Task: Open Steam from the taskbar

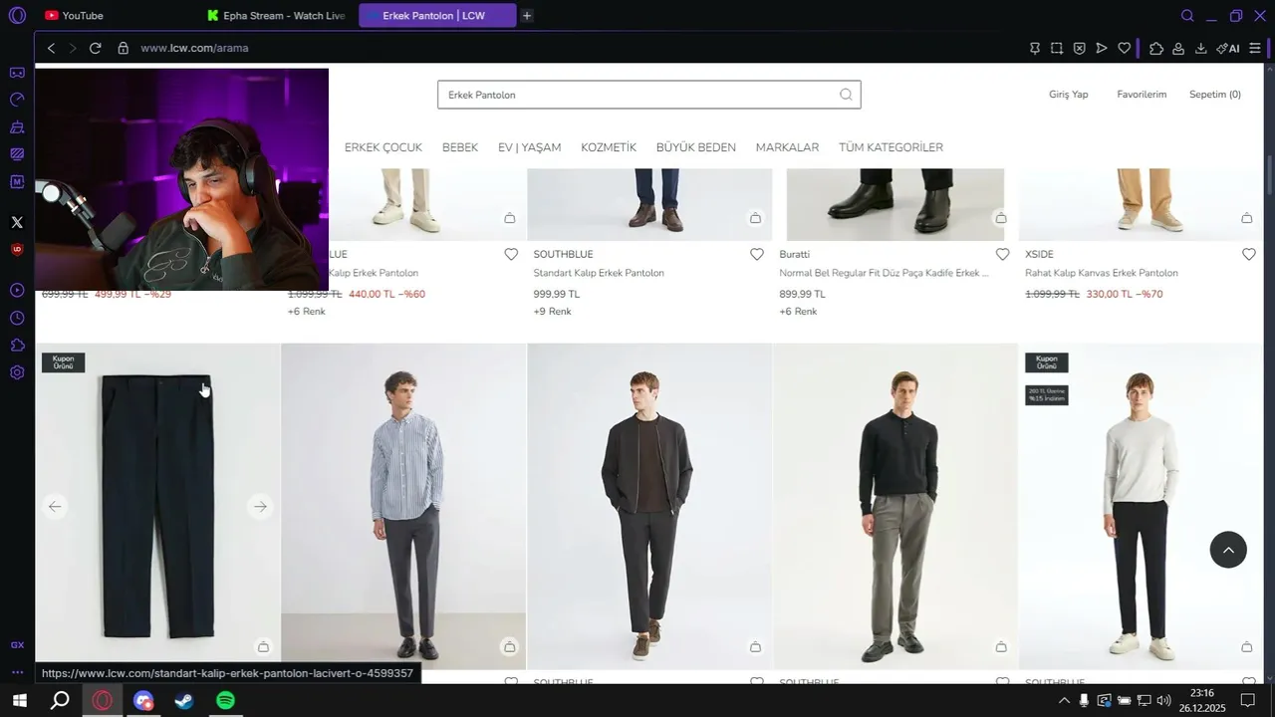Action: coord(184,701)
